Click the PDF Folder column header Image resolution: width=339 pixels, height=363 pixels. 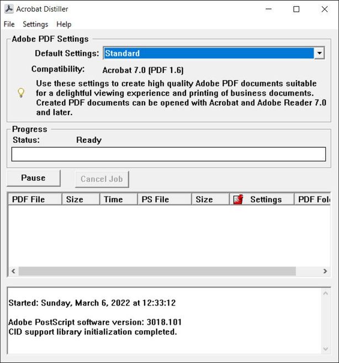[312, 199]
